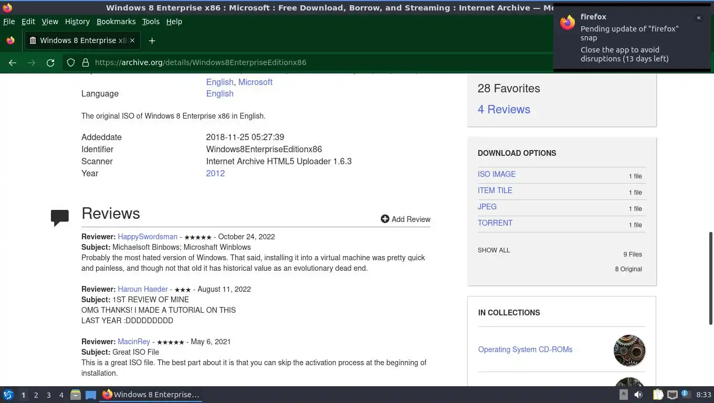Expand the JPEG download option
714x403 pixels.
(487, 207)
